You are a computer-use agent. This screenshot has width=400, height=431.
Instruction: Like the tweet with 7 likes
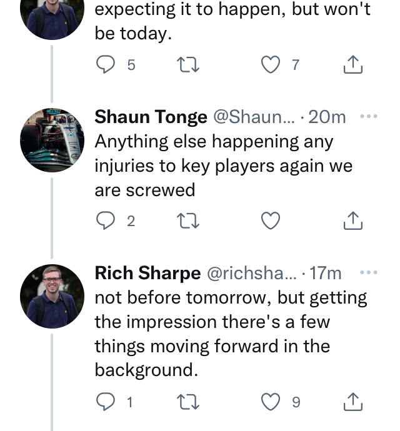pos(270,64)
